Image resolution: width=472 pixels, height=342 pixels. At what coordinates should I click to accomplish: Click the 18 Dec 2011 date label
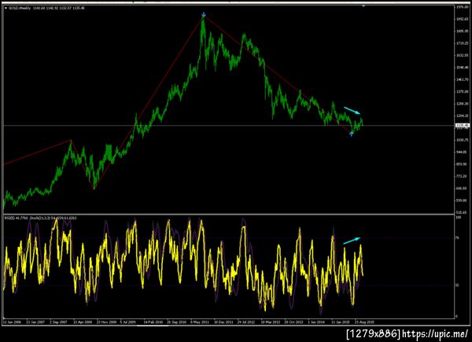click(x=223, y=322)
